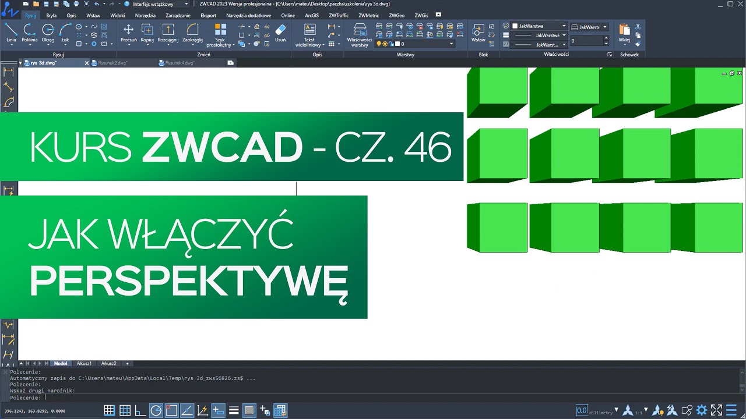Expand the Właściwości panel dialog launcher
The height and width of the screenshot is (419, 746).
[x=610, y=55]
